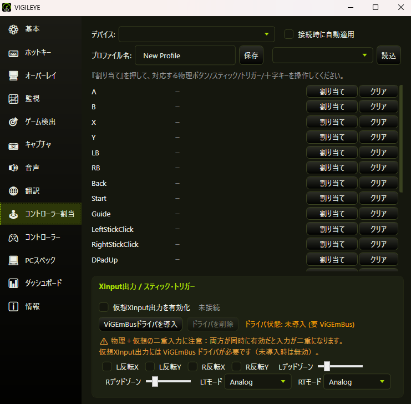Image resolution: width=411 pixels, height=404 pixels.
Task: Click the Rデッドゾーン slider handle
Action: coord(155,381)
